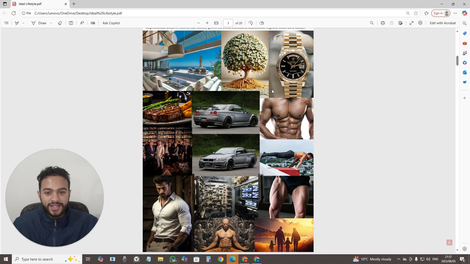Select the Erase tool

(x=60, y=23)
